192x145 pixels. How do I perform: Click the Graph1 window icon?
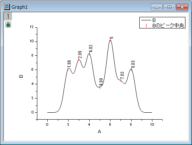click(x=7, y=7)
